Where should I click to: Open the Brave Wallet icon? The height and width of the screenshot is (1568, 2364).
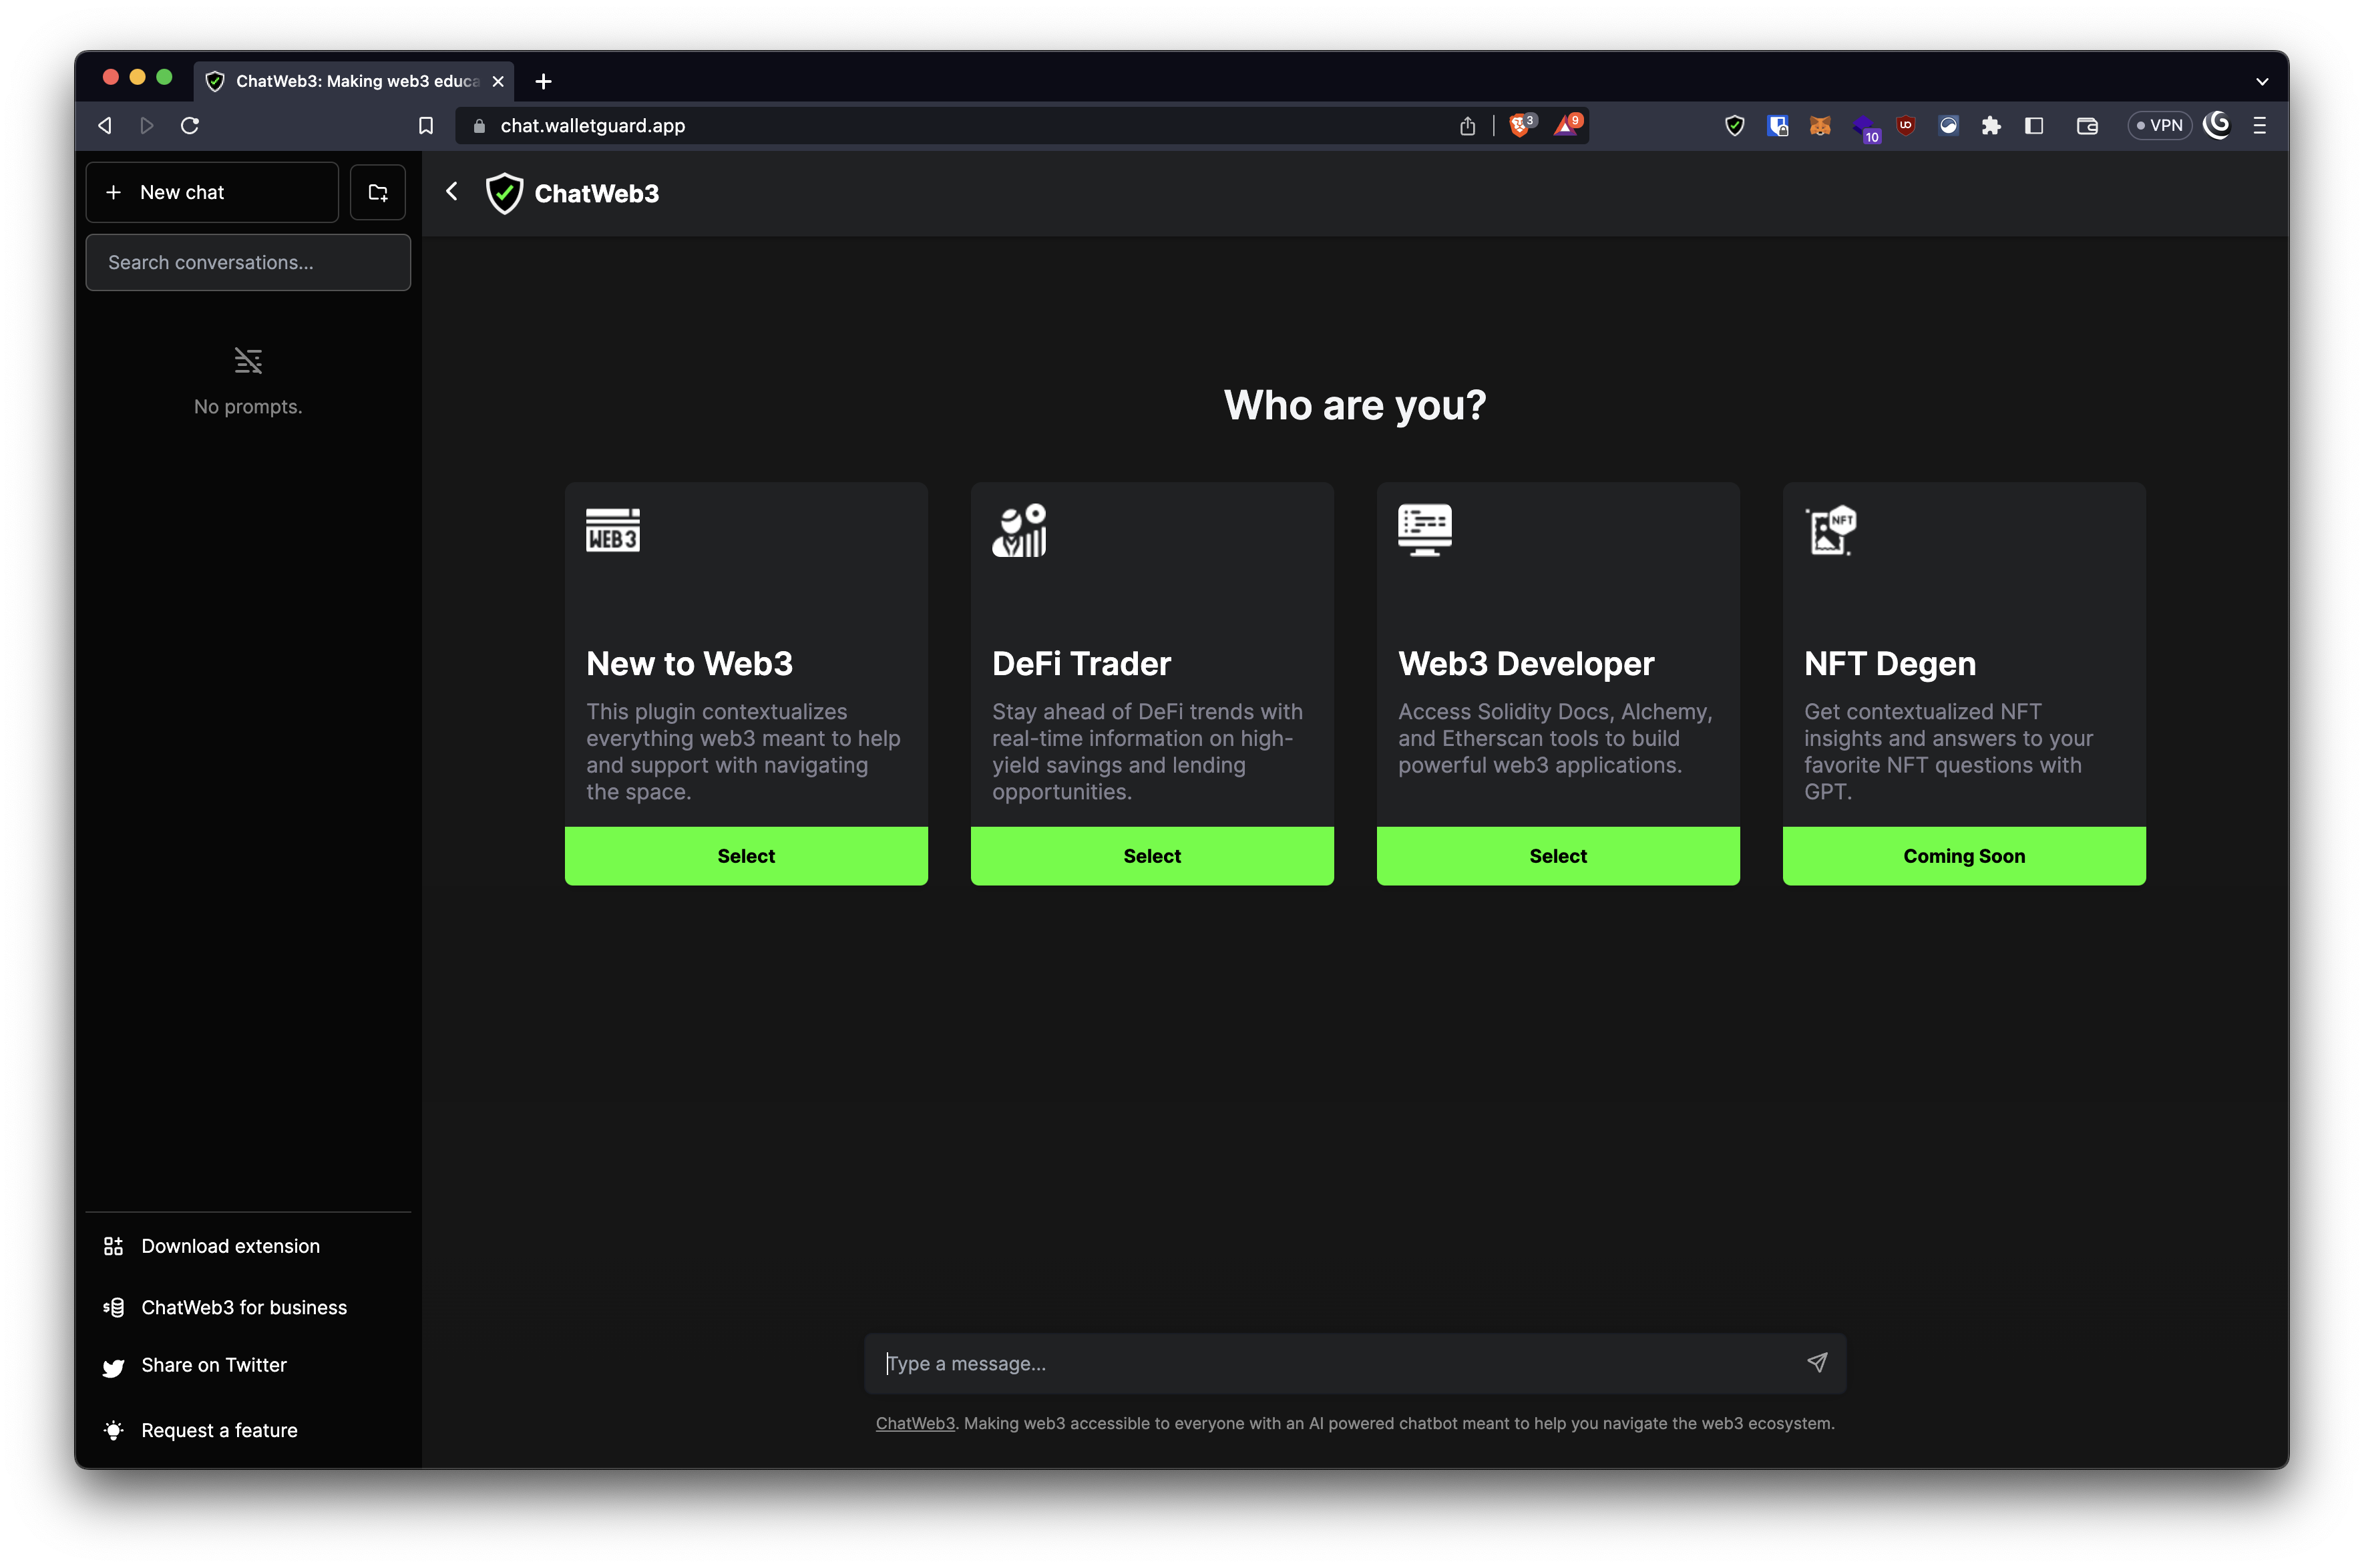point(2087,125)
